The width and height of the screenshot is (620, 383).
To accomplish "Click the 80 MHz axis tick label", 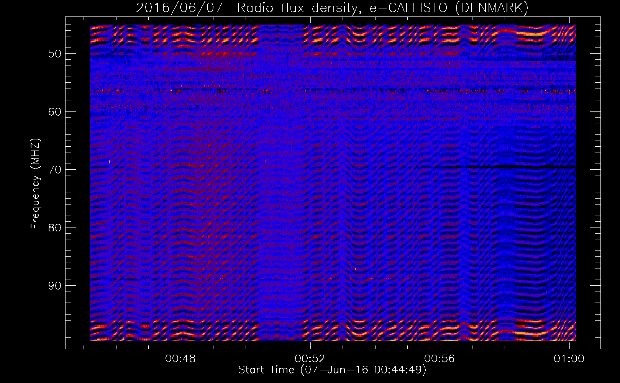I will point(54,228).
